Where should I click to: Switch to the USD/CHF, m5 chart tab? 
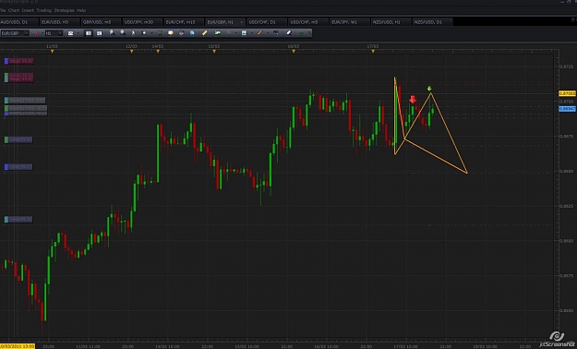coord(308,22)
